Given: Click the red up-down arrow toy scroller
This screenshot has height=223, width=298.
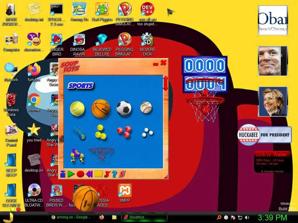Looking at the screenshot, I should click(166, 83).
